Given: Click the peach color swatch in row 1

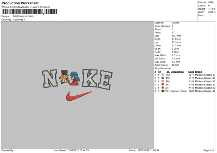Looking at the screenshot, I should point(163,75).
